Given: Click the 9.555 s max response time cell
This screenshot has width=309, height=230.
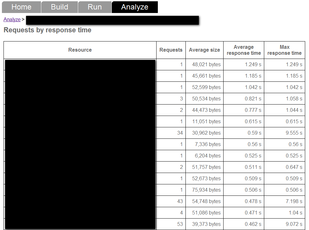Looking at the screenshot, I should click(x=294, y=133).
